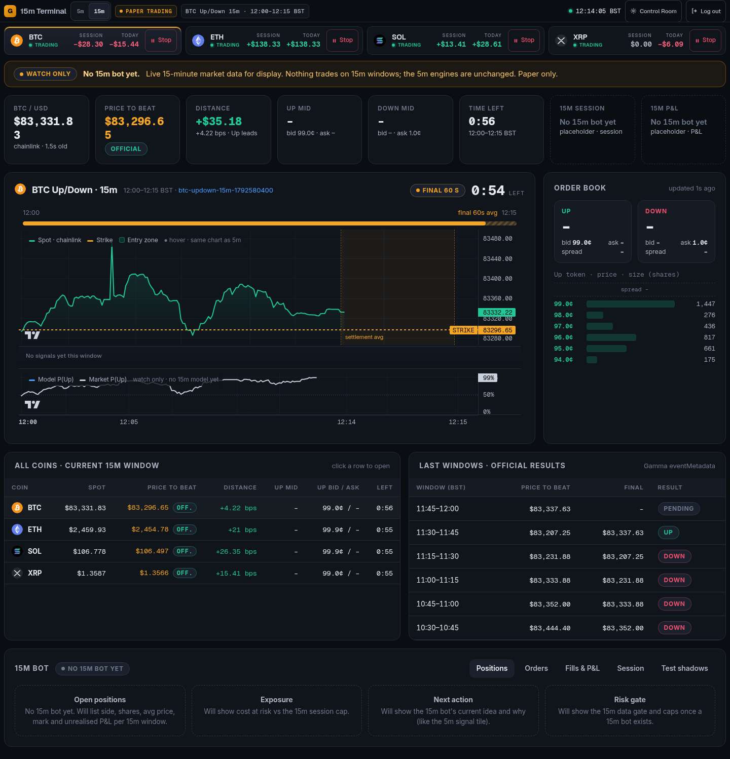Image resolution: width=730 pixels, height=759 pixels.
Task: Open the SOL row in All Coins table
Action: (x=202, y=551)
